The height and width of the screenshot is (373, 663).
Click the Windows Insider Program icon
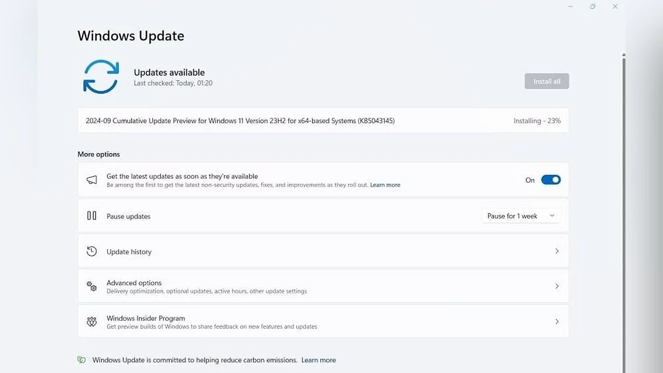tap(92, 322)
